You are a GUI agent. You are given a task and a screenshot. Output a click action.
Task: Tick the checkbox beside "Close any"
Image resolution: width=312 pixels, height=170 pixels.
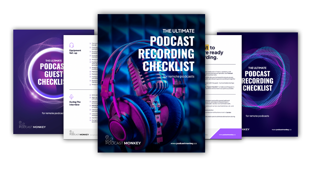pyautogui.click(x=90, y=47)
